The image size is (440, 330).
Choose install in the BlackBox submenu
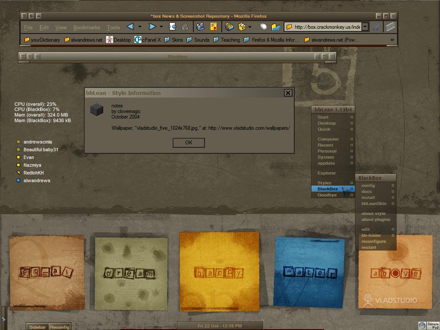376,198
